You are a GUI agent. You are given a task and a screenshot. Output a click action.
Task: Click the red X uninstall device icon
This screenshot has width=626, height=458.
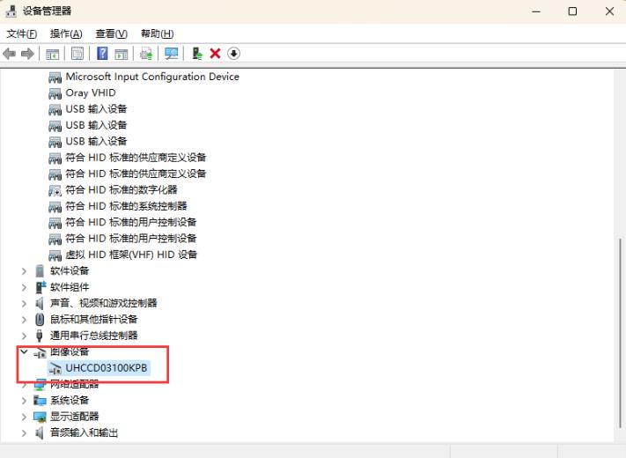pyautogui.click(x=215, y=54)
